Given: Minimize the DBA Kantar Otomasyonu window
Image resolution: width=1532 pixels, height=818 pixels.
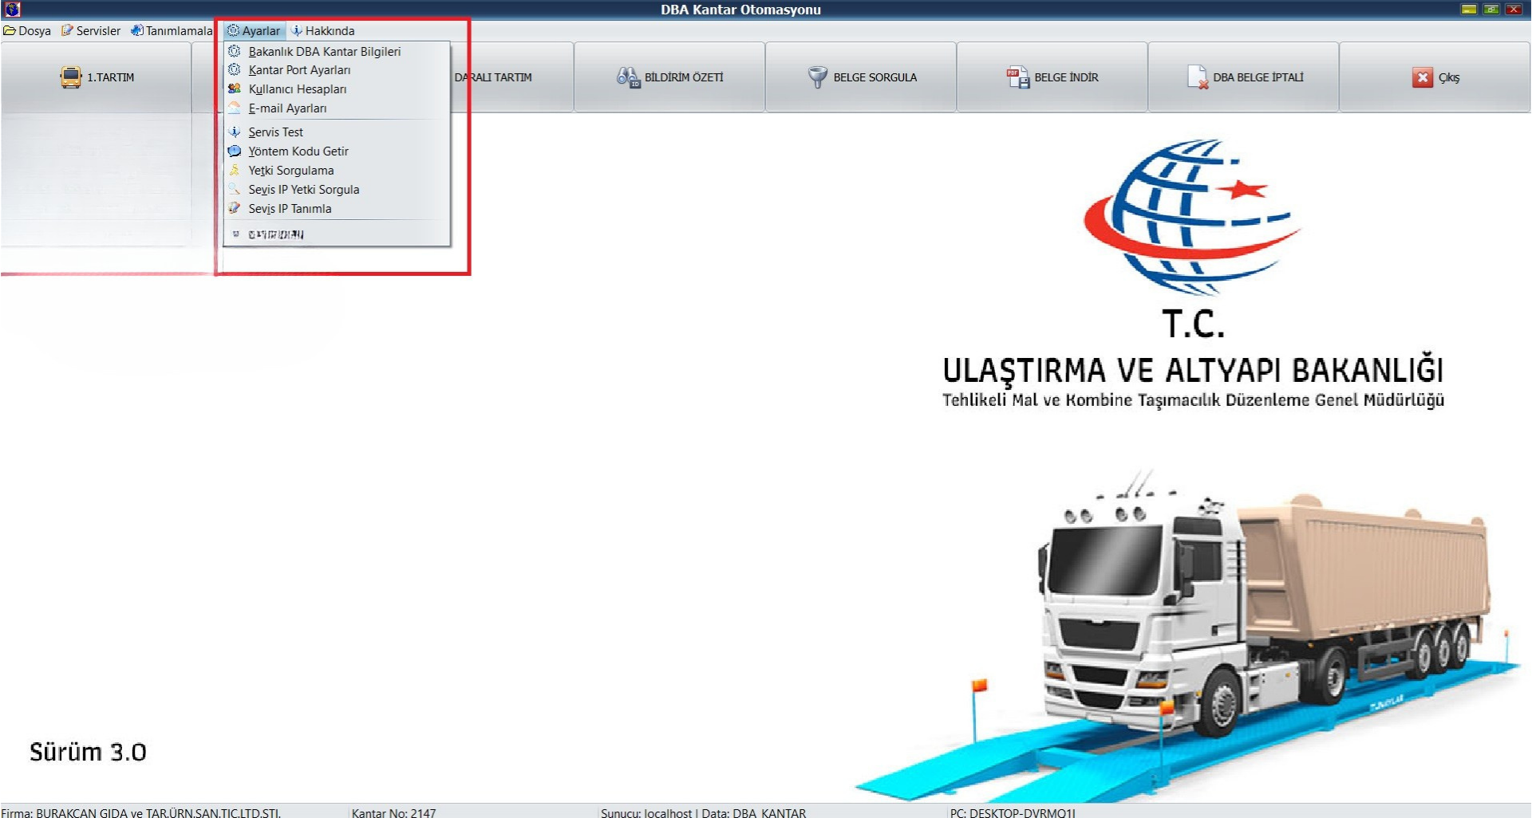Looking at the screenshot, I should coord(1469,10).
